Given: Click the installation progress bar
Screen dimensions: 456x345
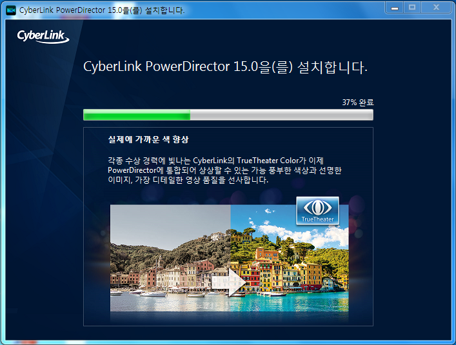Looking at the screenshot, I should pyautogui.click(x=228, y=115).
